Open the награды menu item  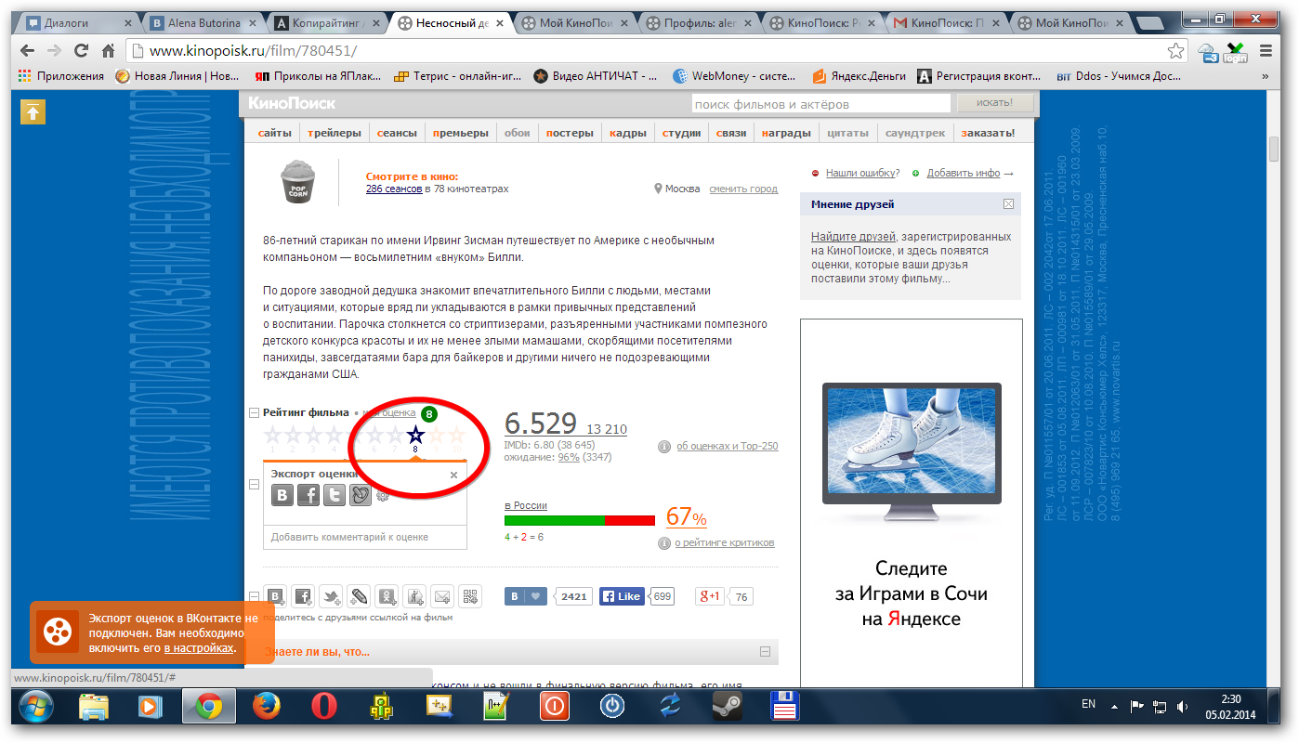786,133
